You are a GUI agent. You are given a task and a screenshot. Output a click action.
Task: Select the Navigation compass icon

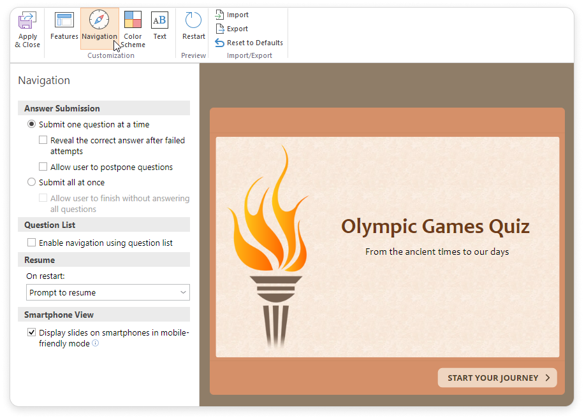click(99, 20)
